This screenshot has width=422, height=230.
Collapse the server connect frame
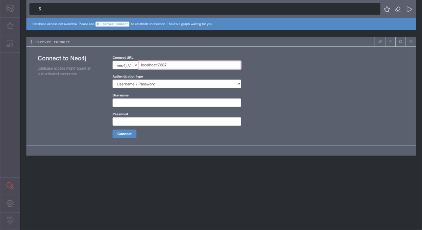tap(390, 41)
